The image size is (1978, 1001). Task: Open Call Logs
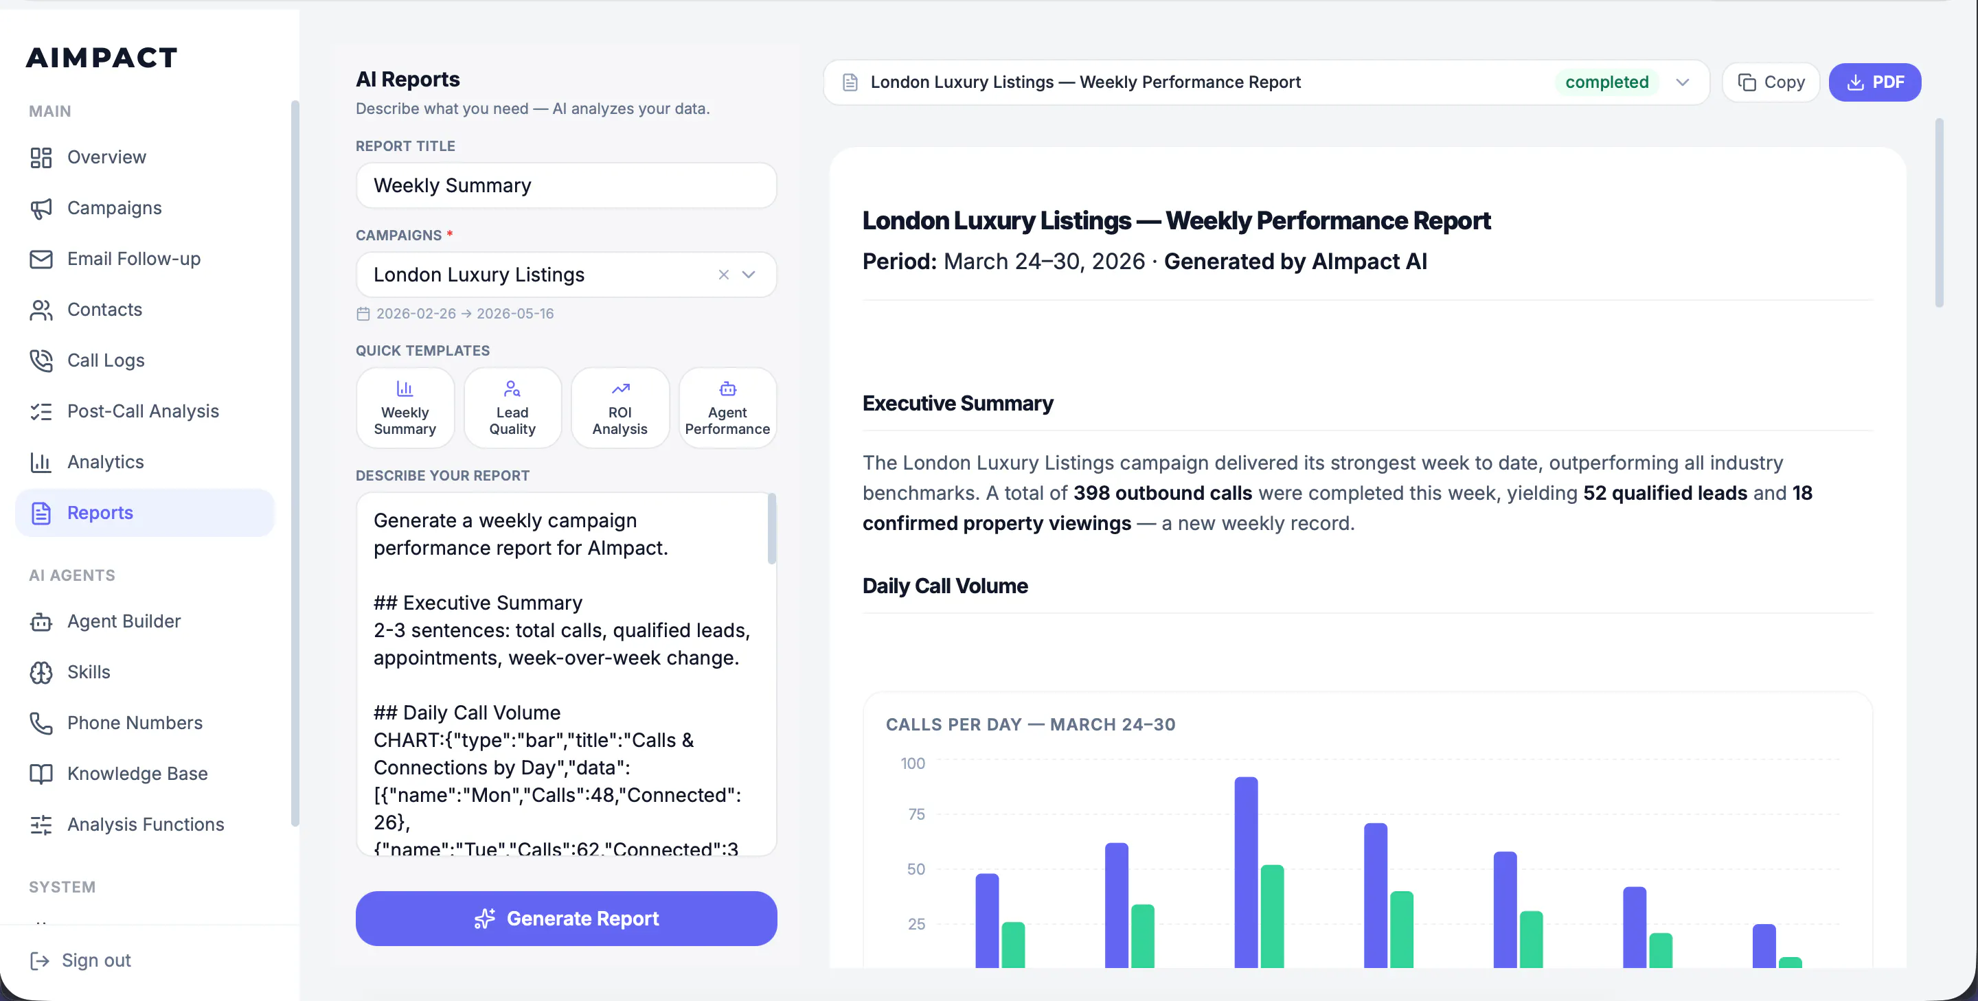coord(144,360)
